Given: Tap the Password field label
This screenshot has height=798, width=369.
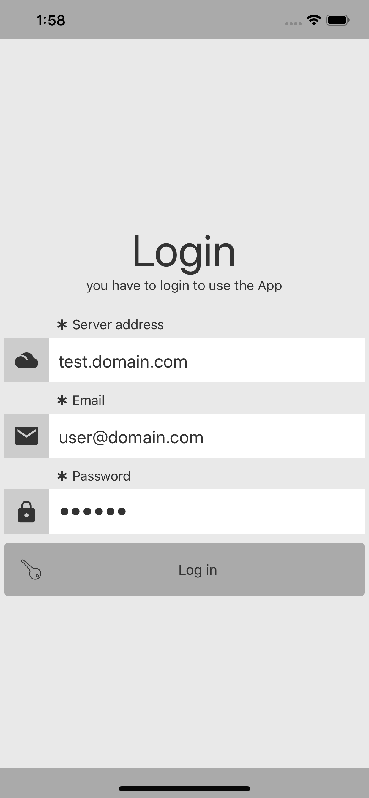Looking at the screenshot, I should pyautogui.click(x=101, y=476).
